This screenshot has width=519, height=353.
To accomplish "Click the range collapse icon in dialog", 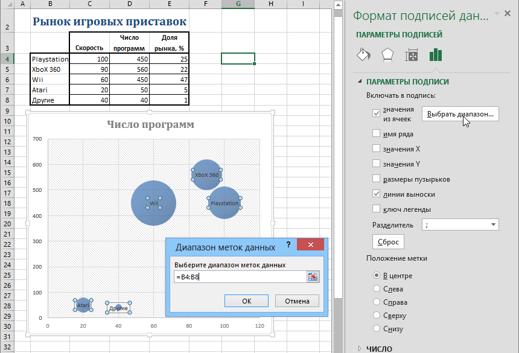I will coord(313,276).
